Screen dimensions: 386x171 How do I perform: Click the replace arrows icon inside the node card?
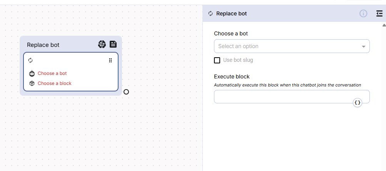point(31,60)
